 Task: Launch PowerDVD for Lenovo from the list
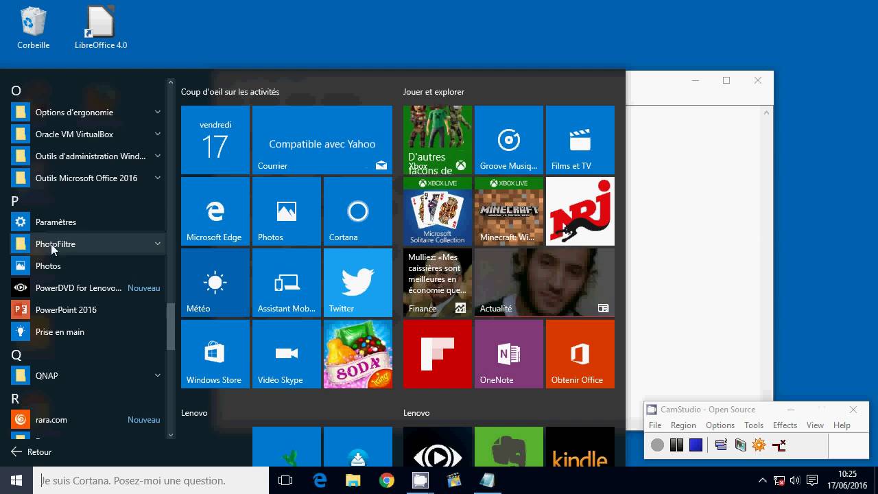point(87,288)
